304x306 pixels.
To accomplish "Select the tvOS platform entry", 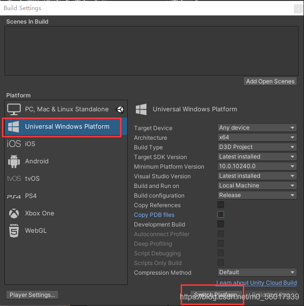I will click(66, 179).
